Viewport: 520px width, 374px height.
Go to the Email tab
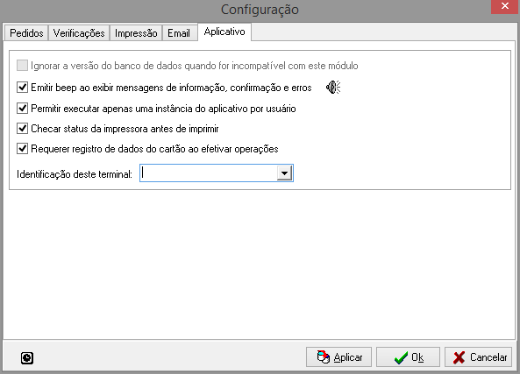point(179,33)
